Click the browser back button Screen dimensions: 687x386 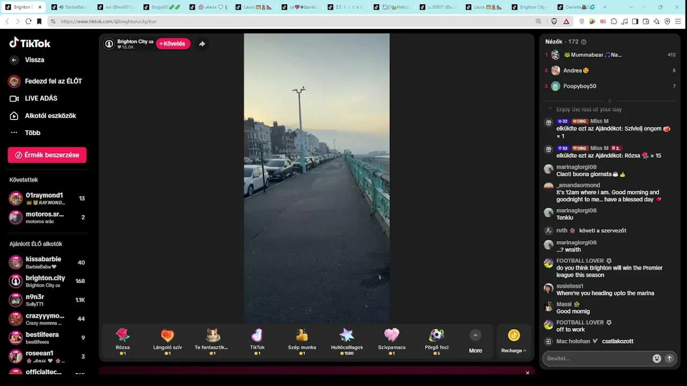tap(7, 21)
